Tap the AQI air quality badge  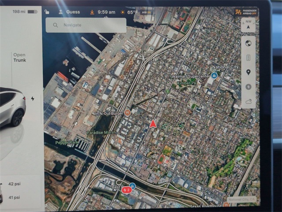146,12
